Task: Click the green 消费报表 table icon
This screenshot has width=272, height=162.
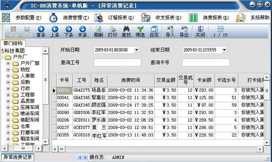Action: tap(193, 17)
